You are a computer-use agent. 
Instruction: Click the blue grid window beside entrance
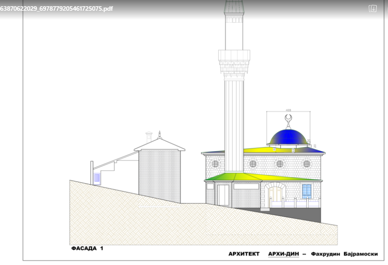pos(306,191)
